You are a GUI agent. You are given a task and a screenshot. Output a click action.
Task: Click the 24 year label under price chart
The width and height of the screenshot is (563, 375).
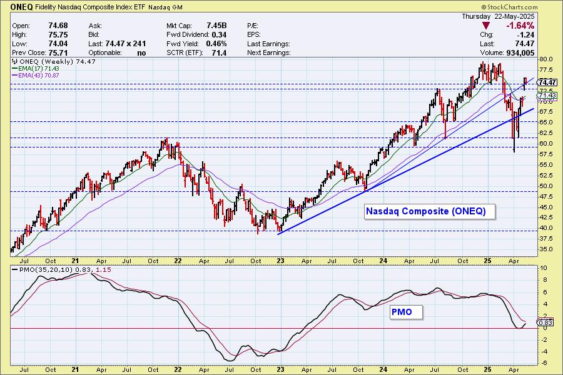click(x=383, y=261)
